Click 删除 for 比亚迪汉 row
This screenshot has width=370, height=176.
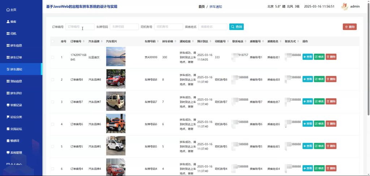(x=331, y=57)
